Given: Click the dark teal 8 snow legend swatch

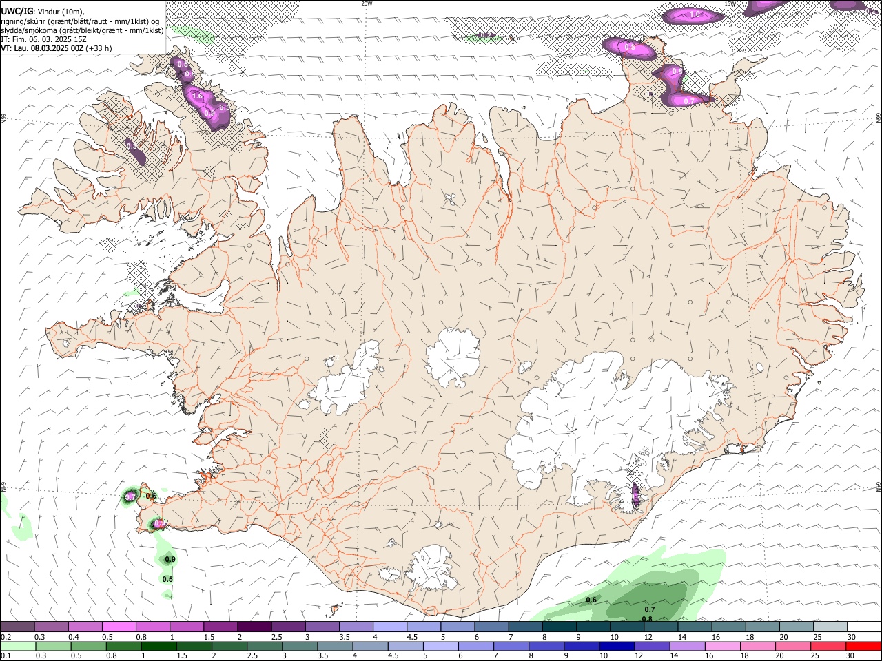Looking at the screenshot, I should 559,627.
